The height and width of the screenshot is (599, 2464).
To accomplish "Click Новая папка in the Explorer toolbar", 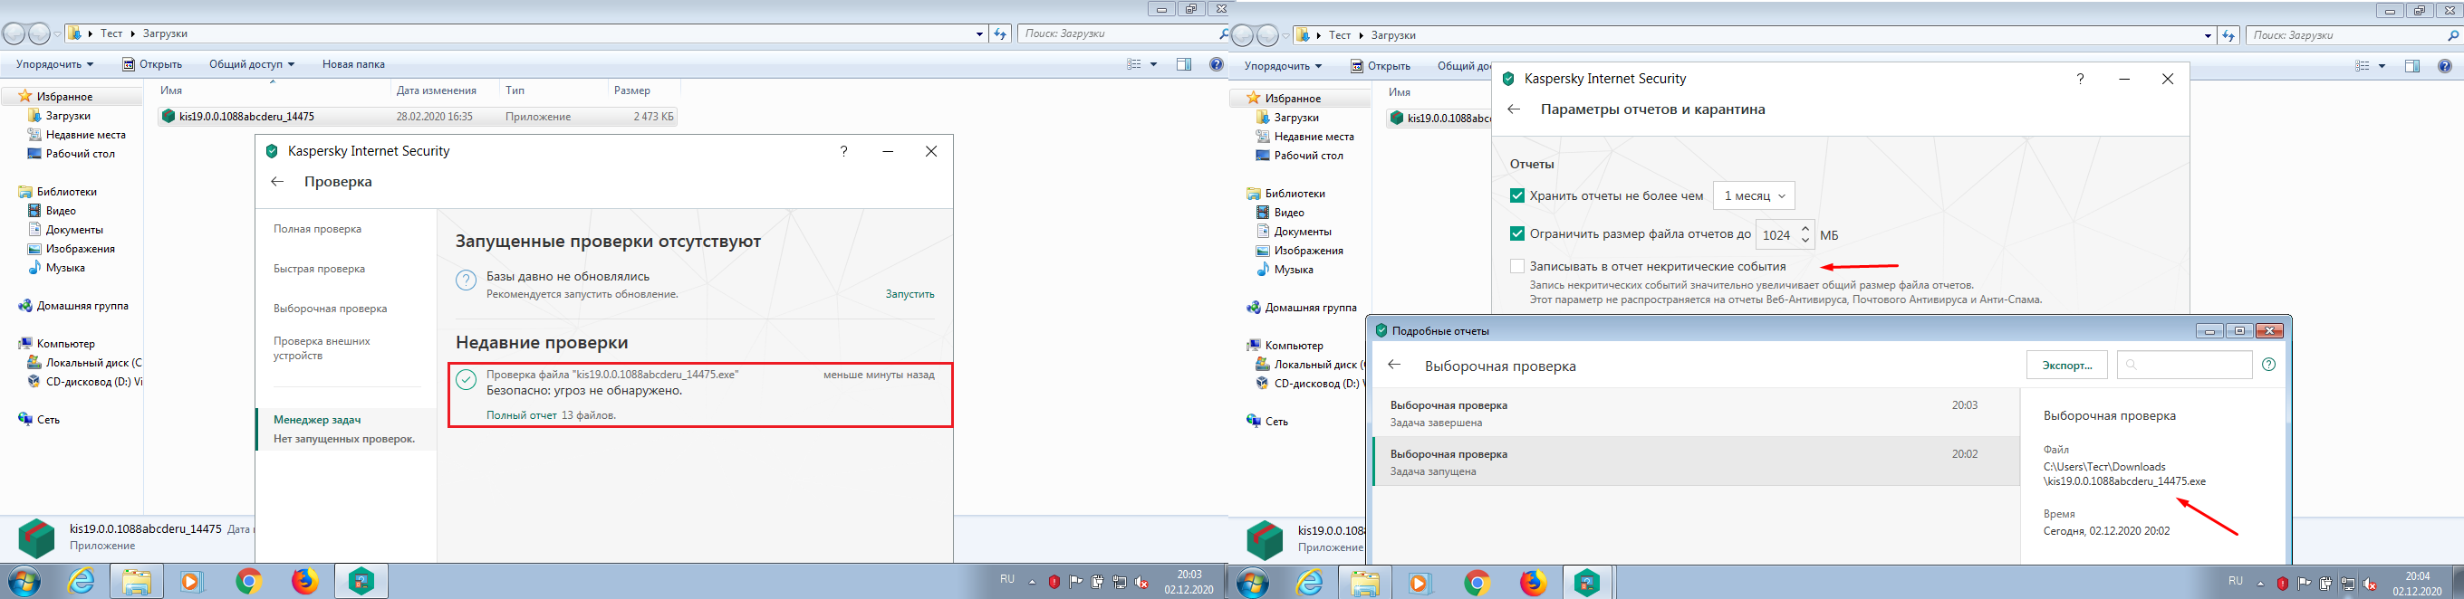I will pos(353,64).
